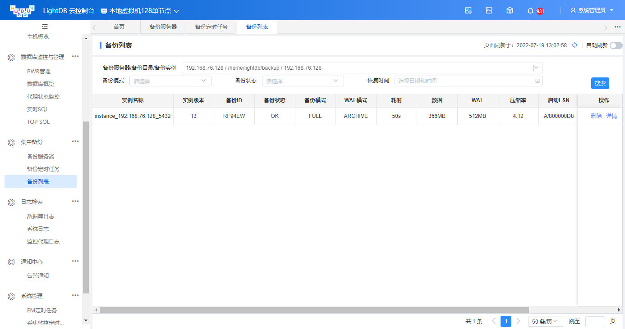The height and width of the screenshot is (329, 625).
Task: Open 监控代理日志 in the sidebar
Action: coord(43,242)
